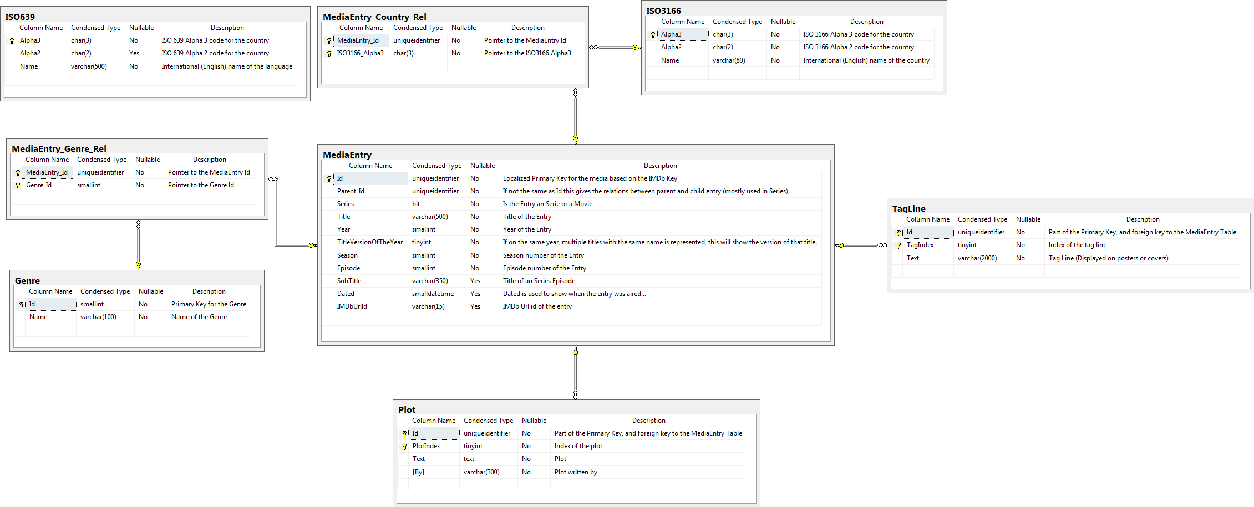
Task: Click the MediaEntry_Genre_Rel table title
Action: point(59,149)
